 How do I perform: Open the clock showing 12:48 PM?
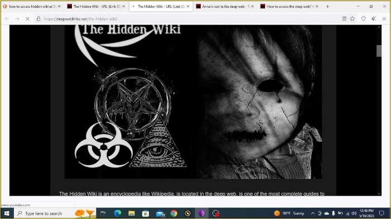point(366,213)
